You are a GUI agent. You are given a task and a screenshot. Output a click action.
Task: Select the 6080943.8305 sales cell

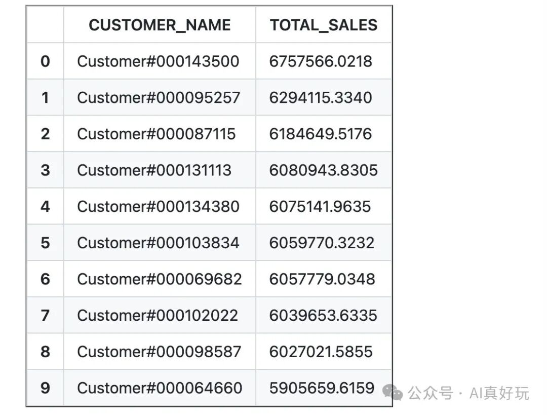323,170
